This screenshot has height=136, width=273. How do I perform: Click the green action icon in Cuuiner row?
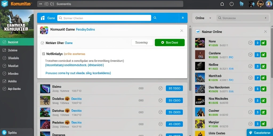coord(263,112)
